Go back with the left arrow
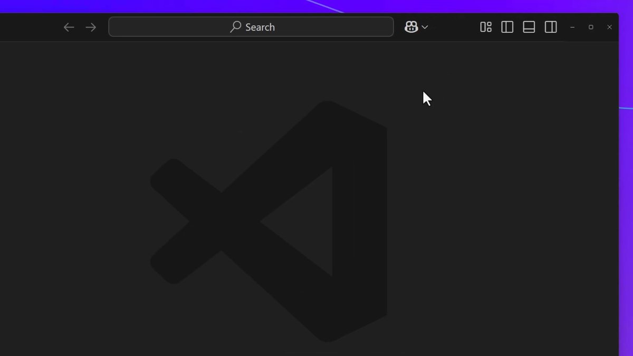 (x=69, y=27)
